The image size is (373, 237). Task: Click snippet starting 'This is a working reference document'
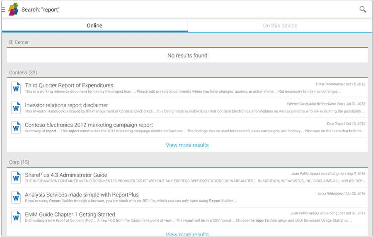pos(183,91)
